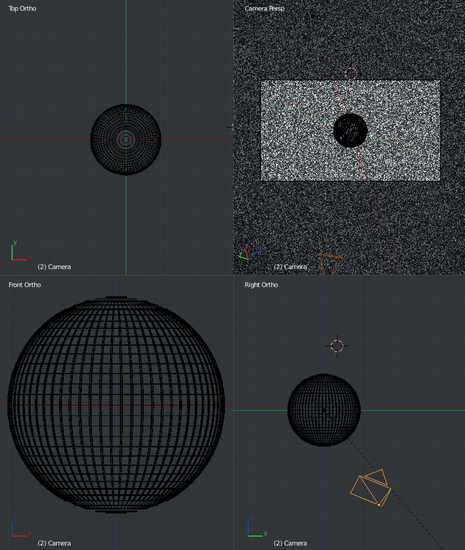
Task: Select the wireframe sphere in Right Ortho view
Action: [324, 410]
